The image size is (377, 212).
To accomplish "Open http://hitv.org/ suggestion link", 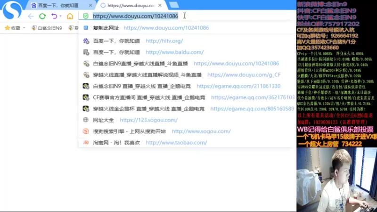I will (x=164, y=41).
